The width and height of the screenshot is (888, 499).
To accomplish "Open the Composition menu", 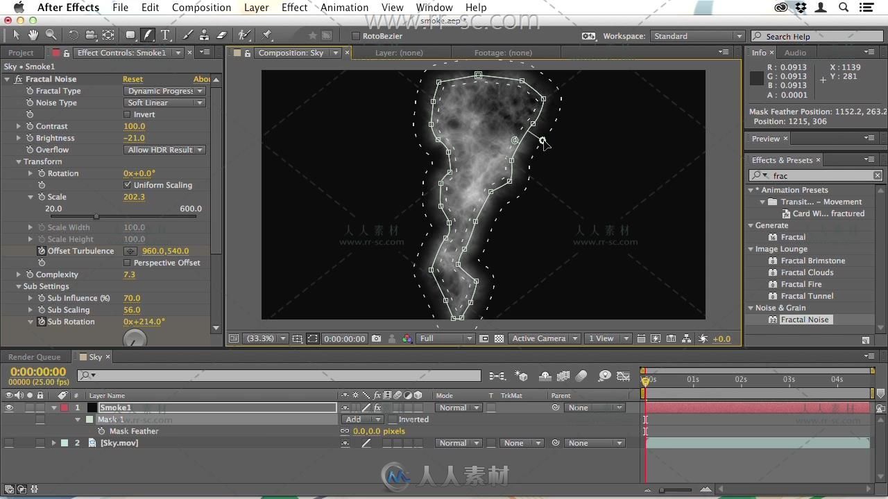I will coord(201,8).
